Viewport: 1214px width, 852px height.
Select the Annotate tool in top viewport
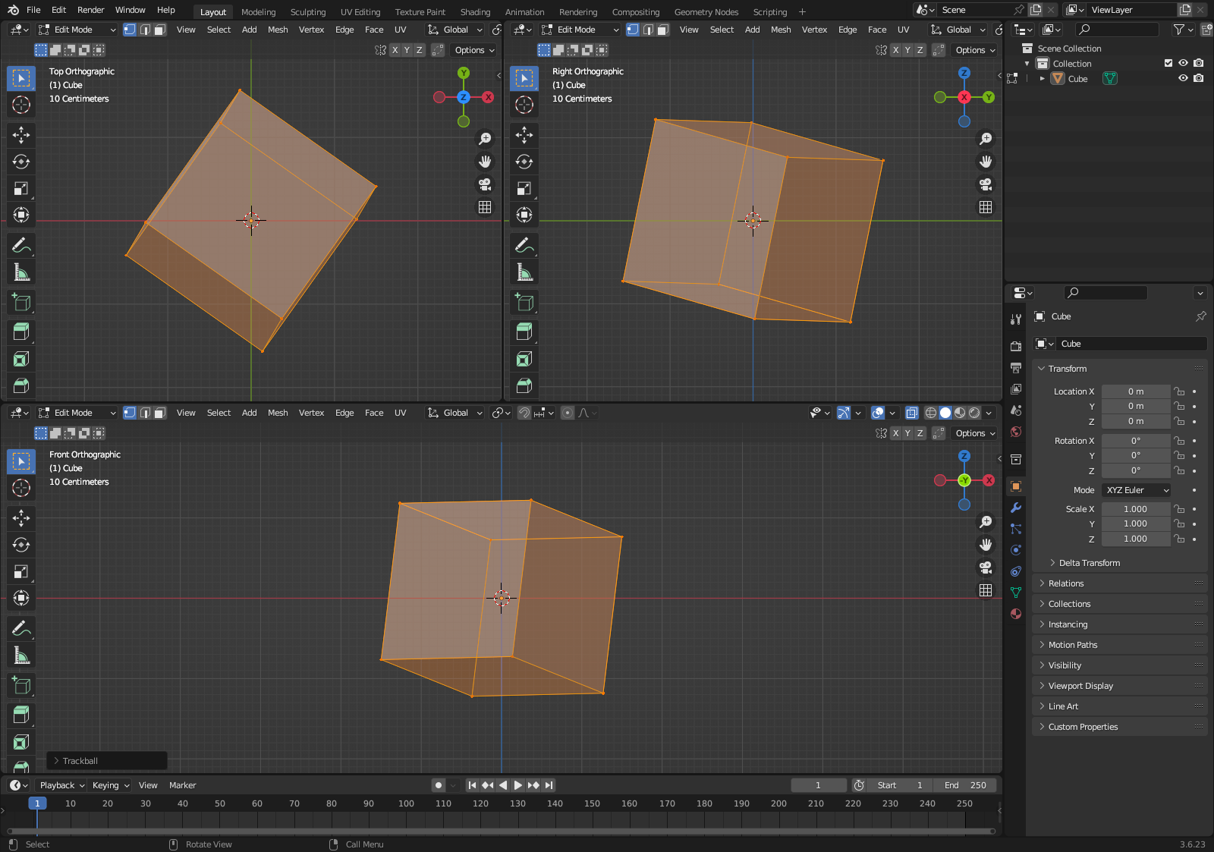[x=21, y=245]
